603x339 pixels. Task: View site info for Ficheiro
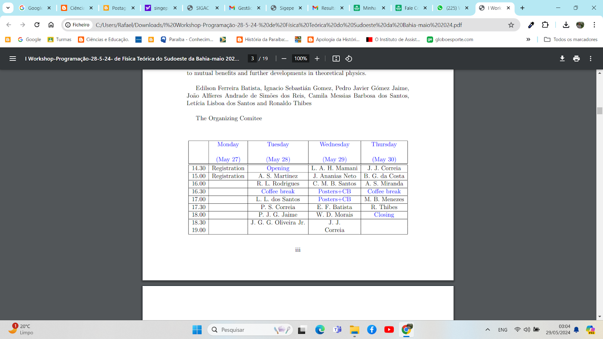coord(77,25)
